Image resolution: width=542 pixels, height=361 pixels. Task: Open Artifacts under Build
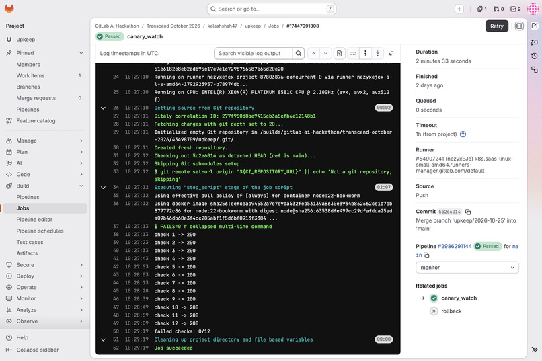coord(45,253)
